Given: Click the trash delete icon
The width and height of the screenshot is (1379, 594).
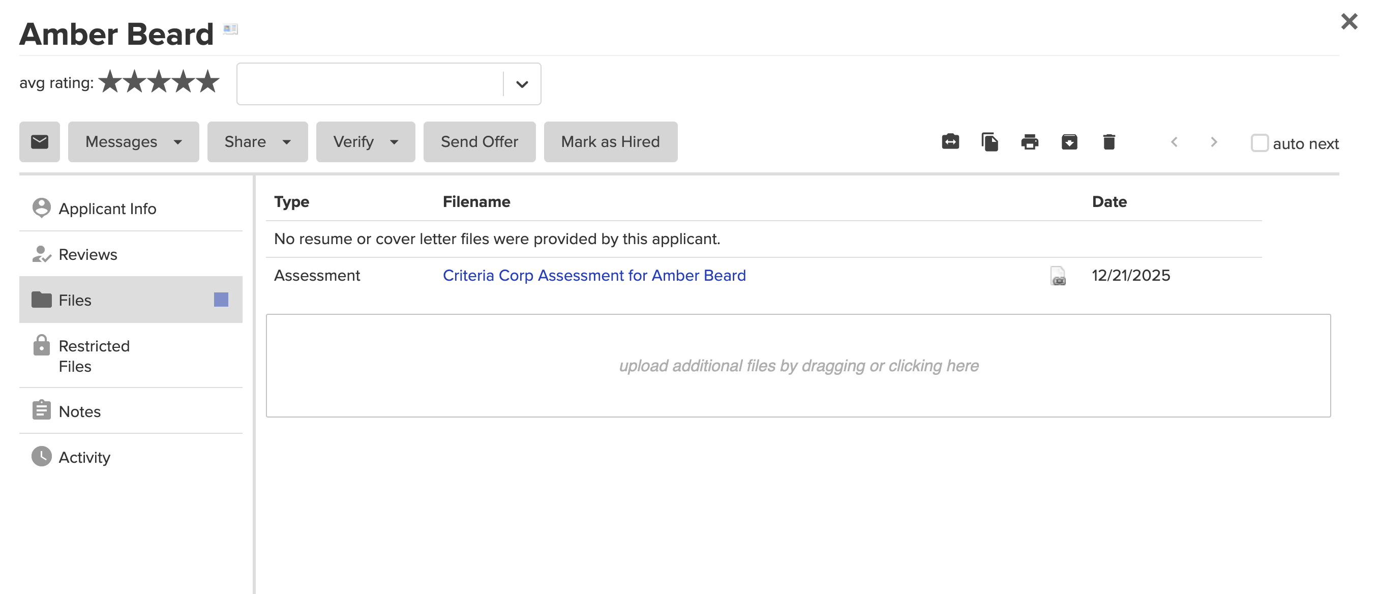Looking at the screenshot, I should 1108,142.
